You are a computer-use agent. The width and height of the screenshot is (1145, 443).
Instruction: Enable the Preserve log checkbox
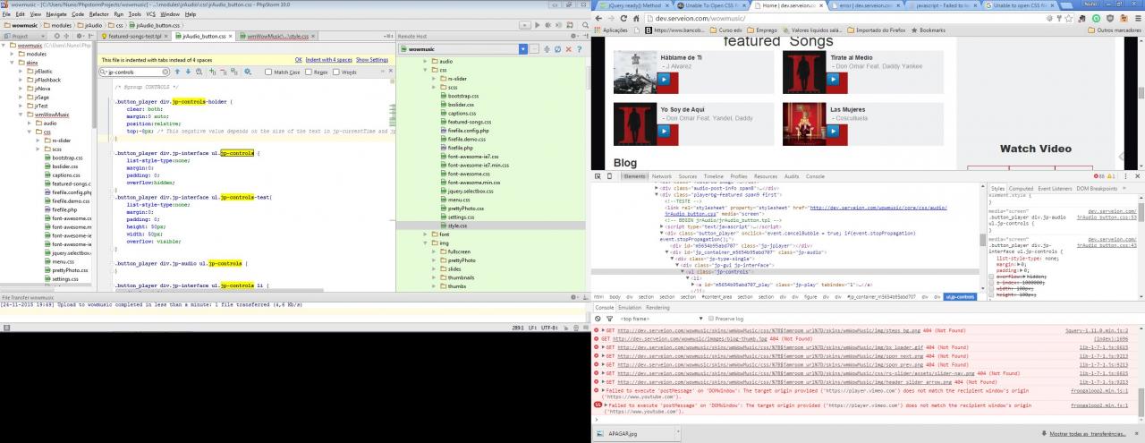[x=713, y=319]
